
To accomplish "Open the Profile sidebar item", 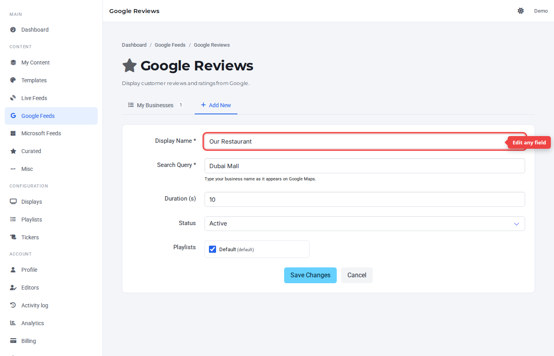I will point(51,270).
